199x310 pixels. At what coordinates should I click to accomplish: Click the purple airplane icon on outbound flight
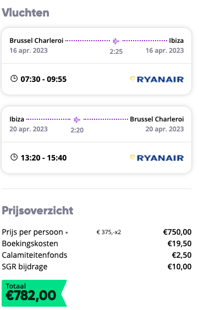tap(116, 41)
